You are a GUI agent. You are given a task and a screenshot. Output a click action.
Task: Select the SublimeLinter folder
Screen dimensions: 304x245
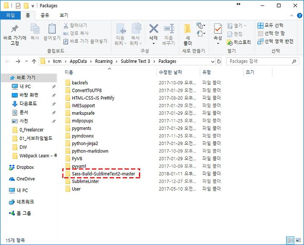pos(85,181)
